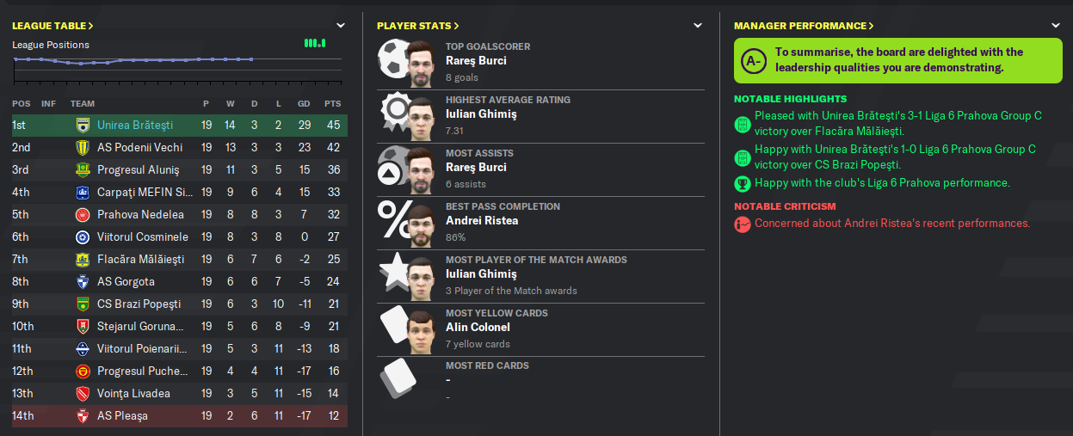Open the Manager Performance panel dropdown chevron
Screen dimensions: 1073x436
(x=1055, y=26)
